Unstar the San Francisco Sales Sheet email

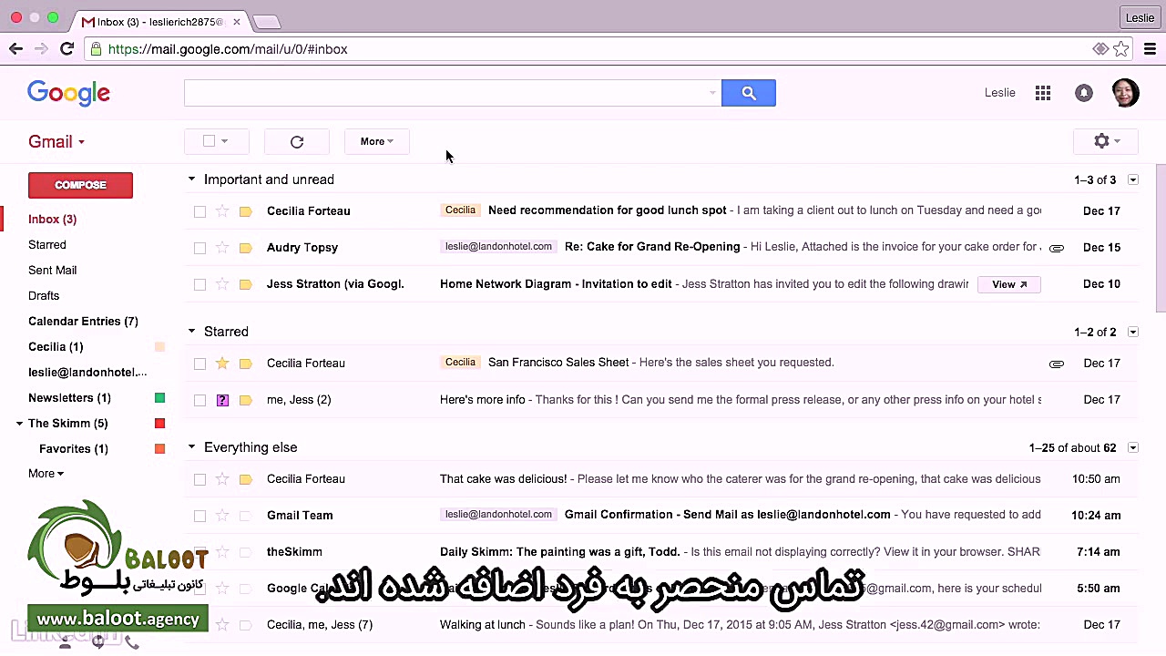click(222, 363)
